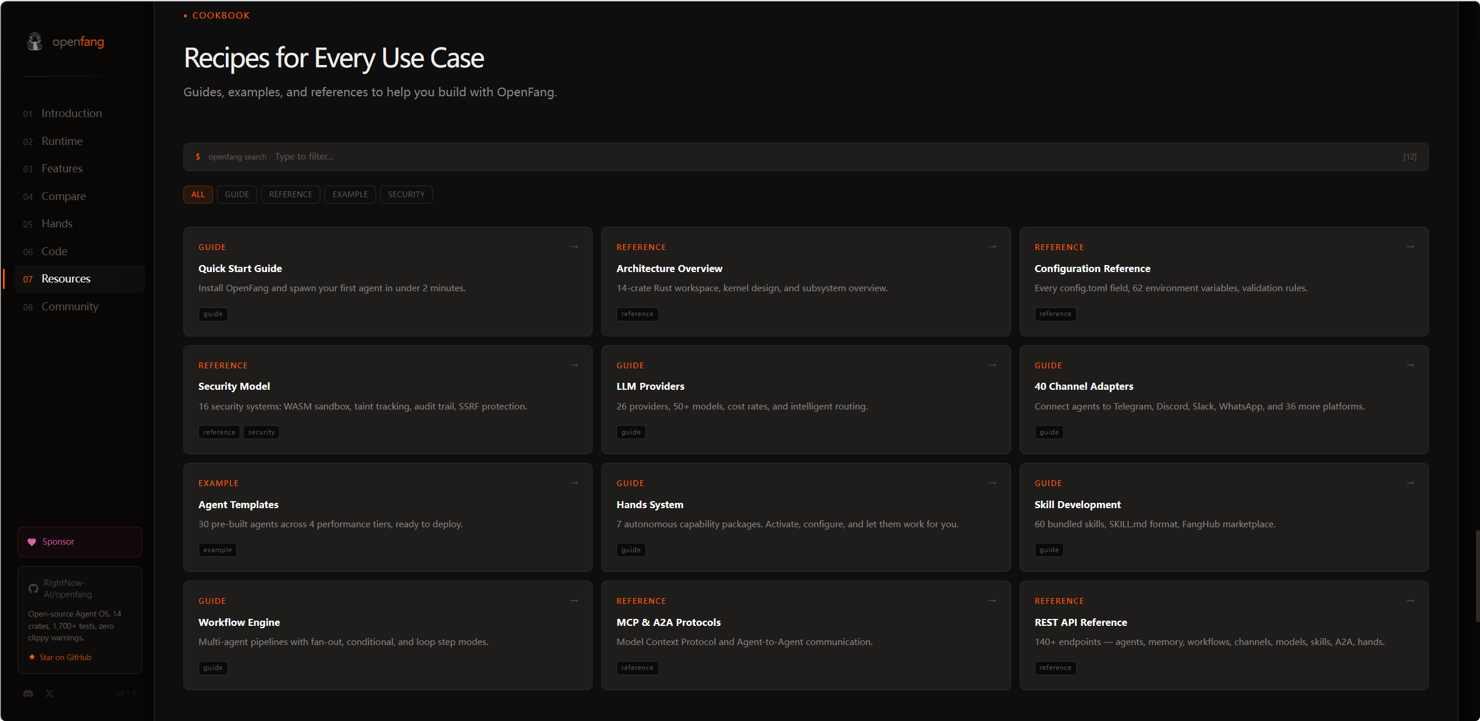Open the Security Model card
The width and height of the screenshot is (1480, 721).
(x=388, y=400)
